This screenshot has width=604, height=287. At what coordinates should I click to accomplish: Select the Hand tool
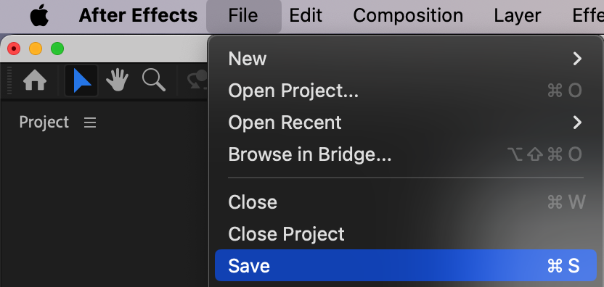[x=118, y=80]
